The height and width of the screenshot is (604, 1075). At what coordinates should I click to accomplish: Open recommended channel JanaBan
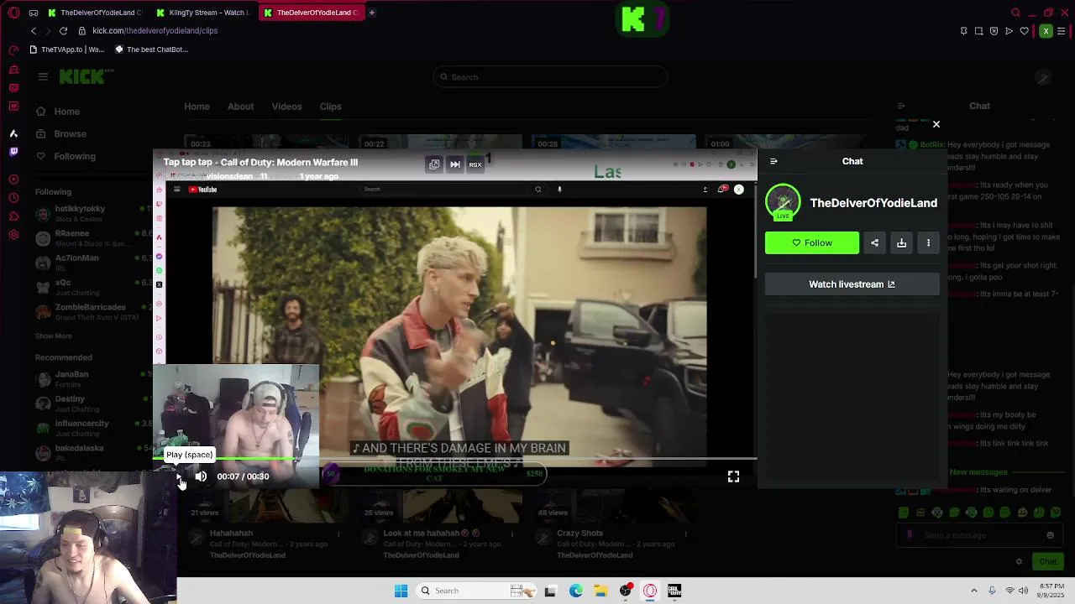coord(92,378)
